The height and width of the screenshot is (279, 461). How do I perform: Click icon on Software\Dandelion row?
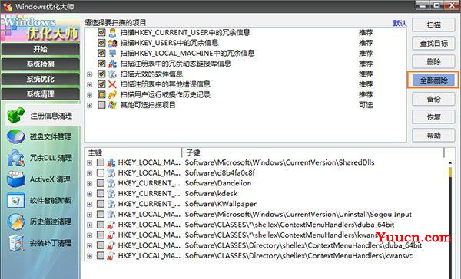[x=111, y=183]
